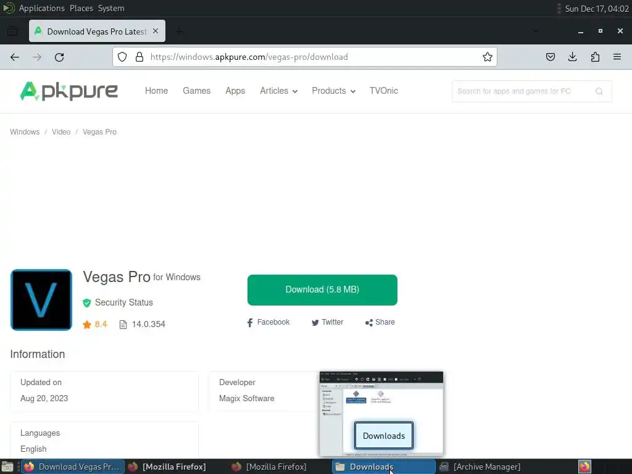Open the Applications menu in top panel
The image size is (632, 474).
pos(42,8)
